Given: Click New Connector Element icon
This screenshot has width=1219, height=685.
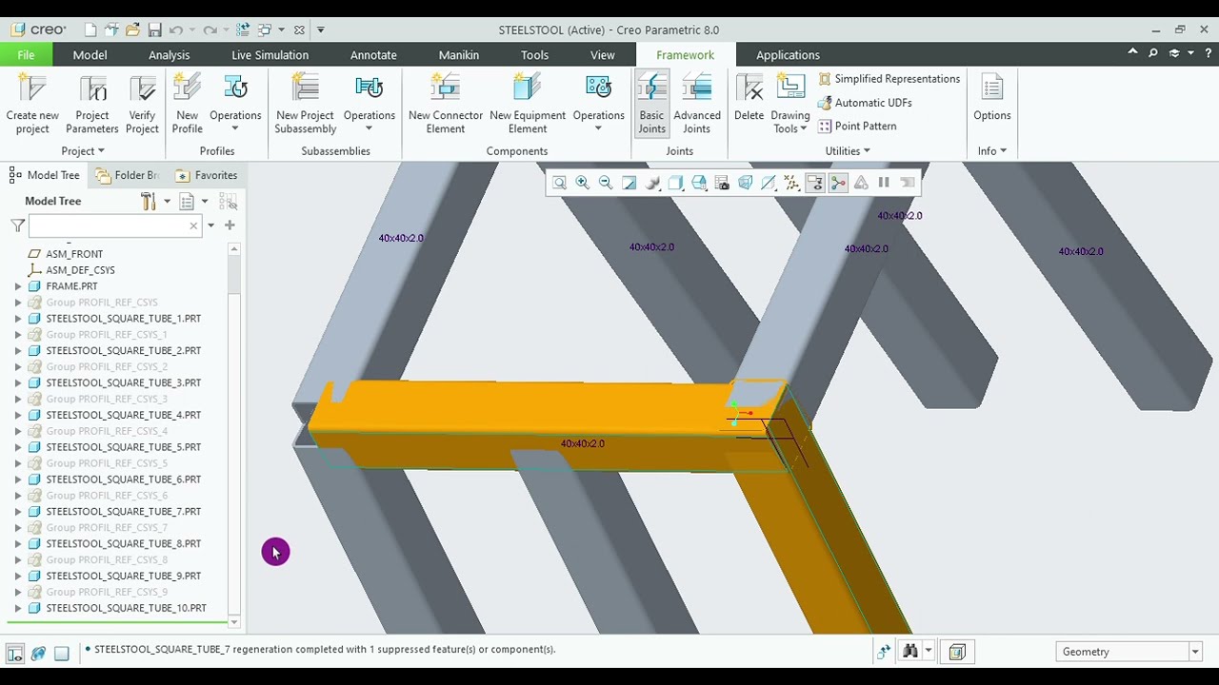Looking at the screenshot, I should pos(445,88).
